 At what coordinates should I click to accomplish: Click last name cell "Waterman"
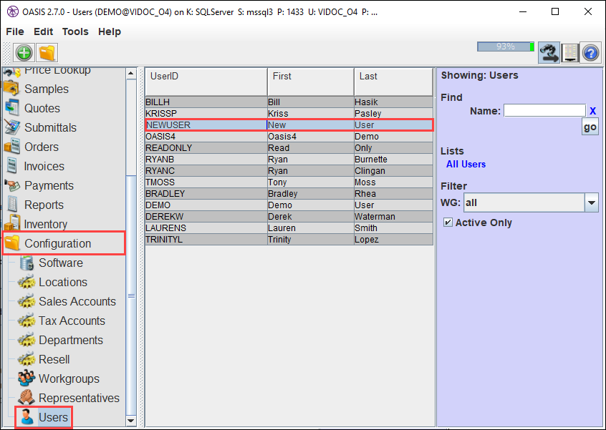(x=393, y=217)
